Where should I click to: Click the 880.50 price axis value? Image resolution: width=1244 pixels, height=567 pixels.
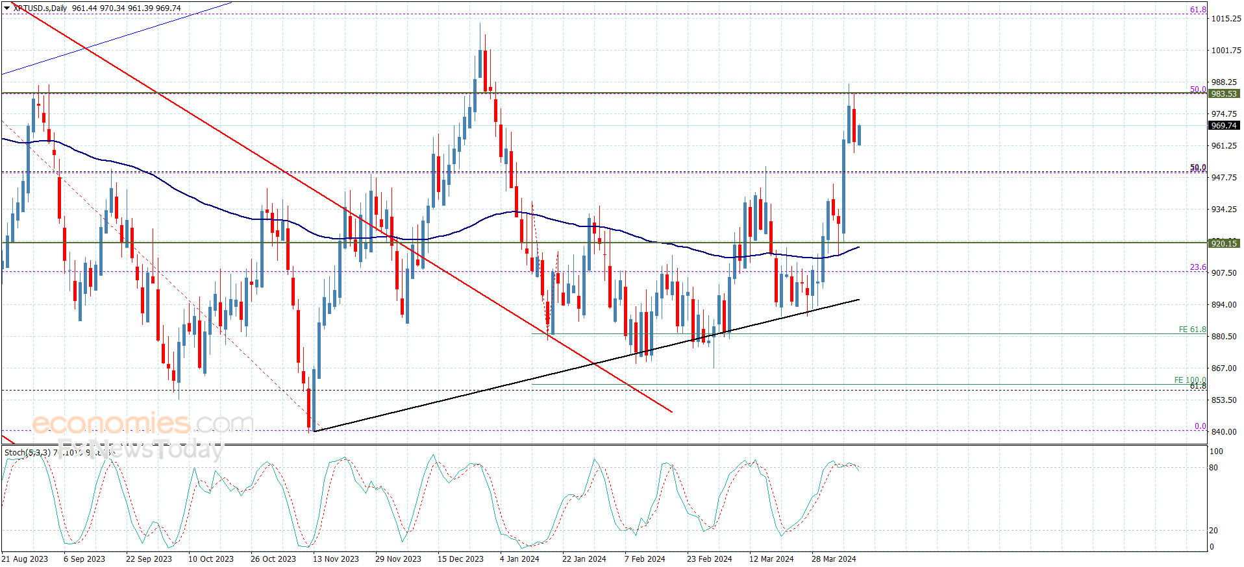click(1224, 337)
